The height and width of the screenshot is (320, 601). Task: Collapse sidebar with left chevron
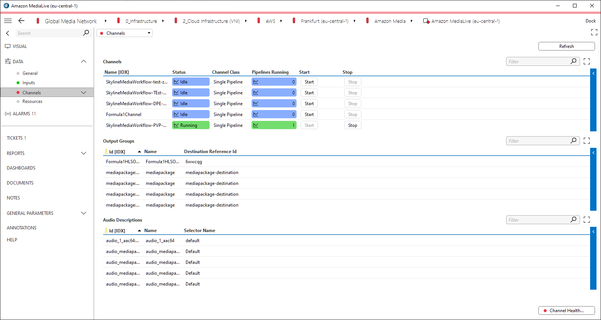(7, 33)
